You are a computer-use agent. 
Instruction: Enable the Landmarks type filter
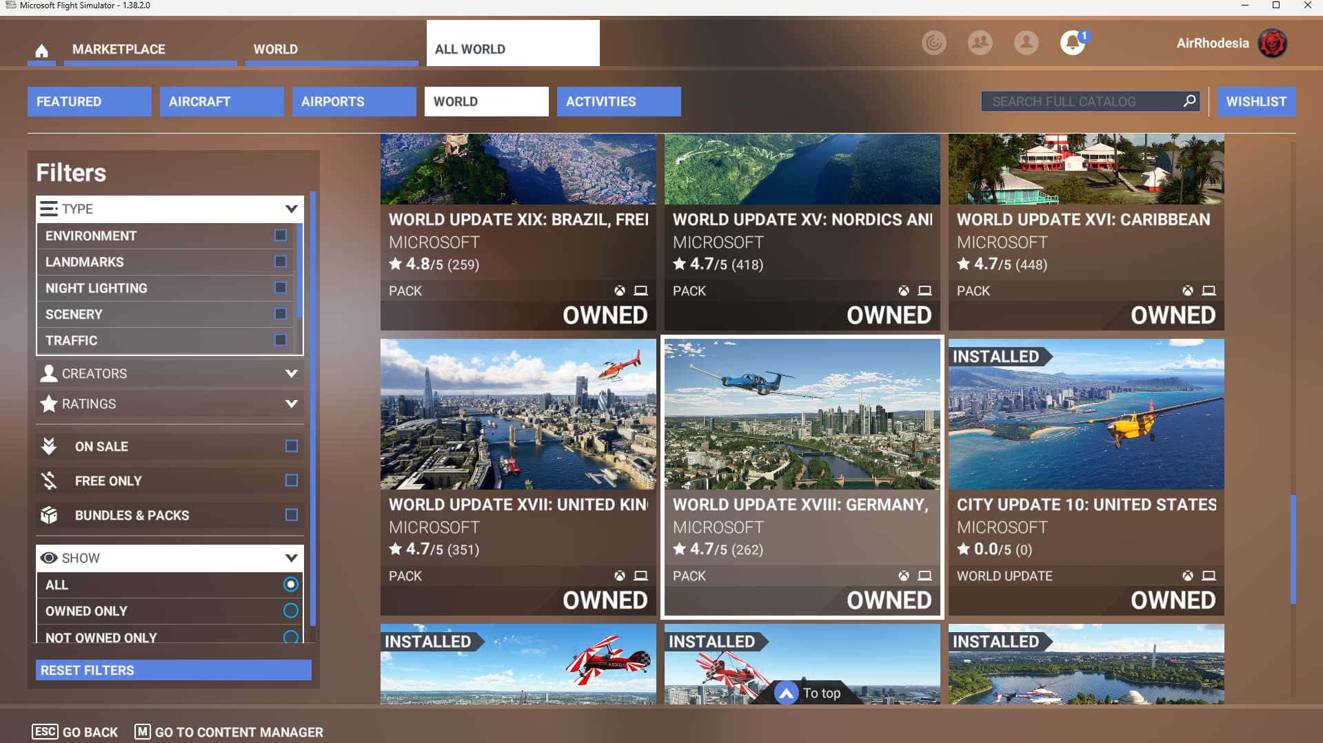click(280, 262)
